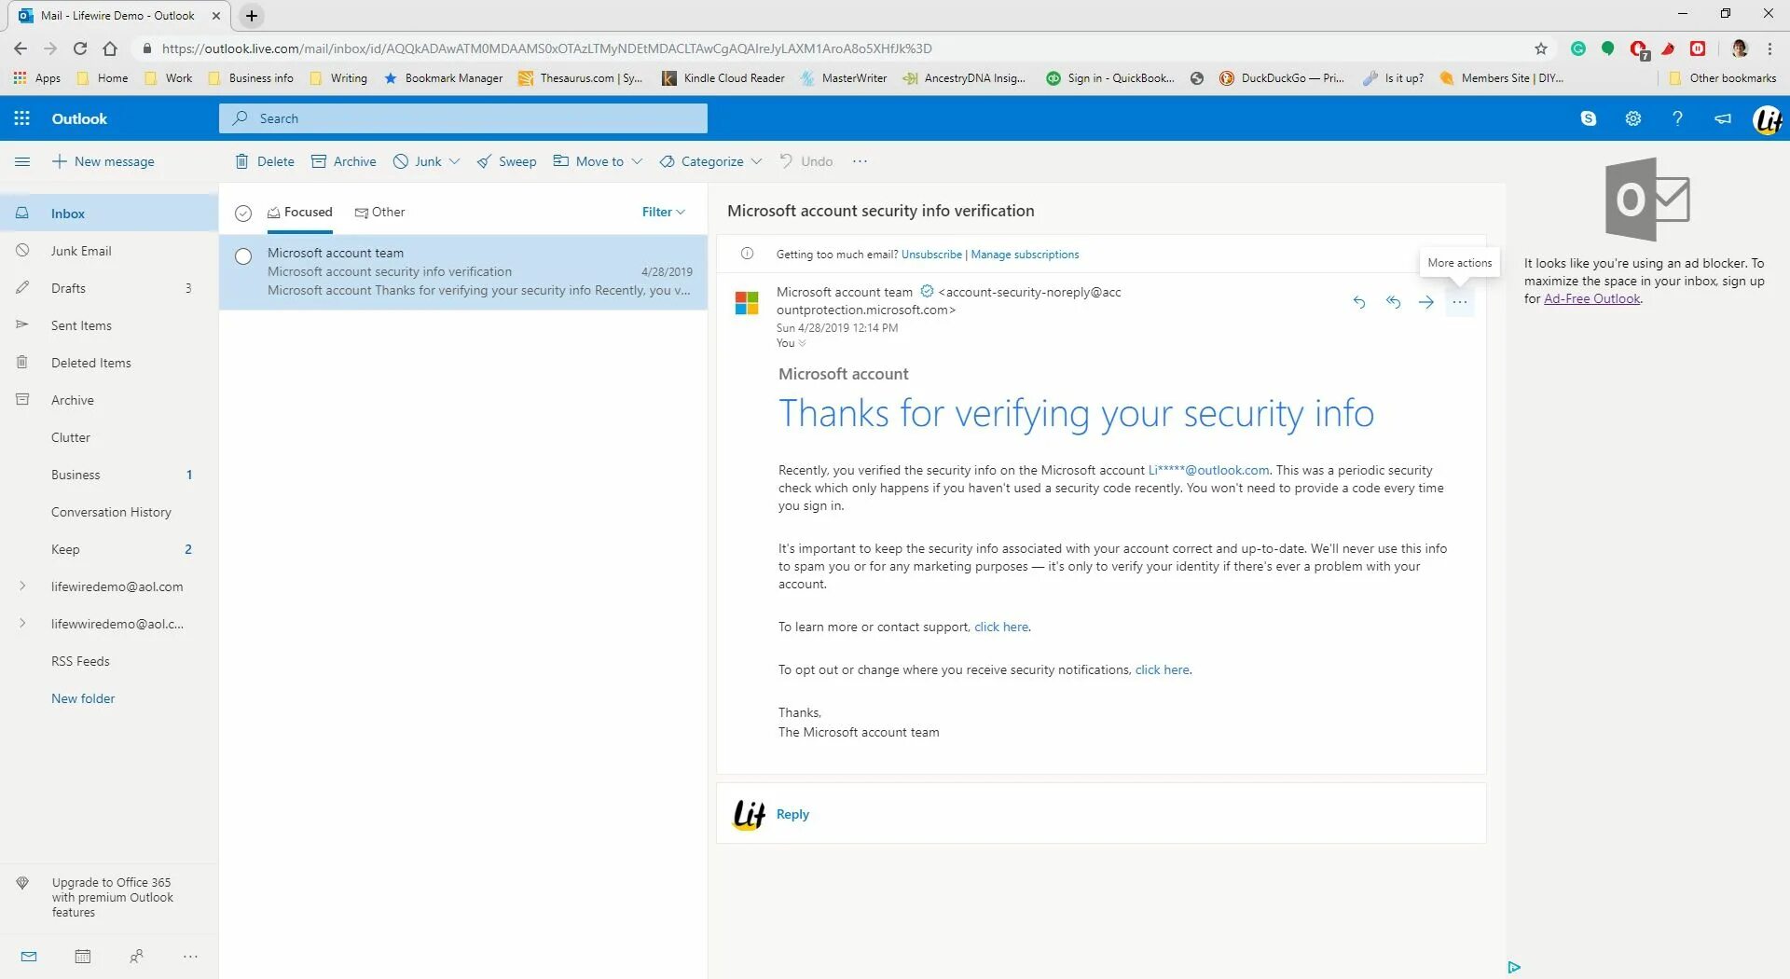Open the Drafts folder

tap(109, 287)
